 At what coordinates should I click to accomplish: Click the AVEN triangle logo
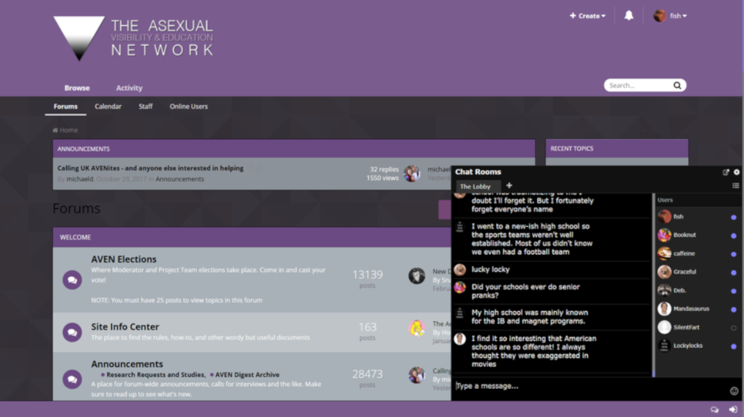click(78, 38)
